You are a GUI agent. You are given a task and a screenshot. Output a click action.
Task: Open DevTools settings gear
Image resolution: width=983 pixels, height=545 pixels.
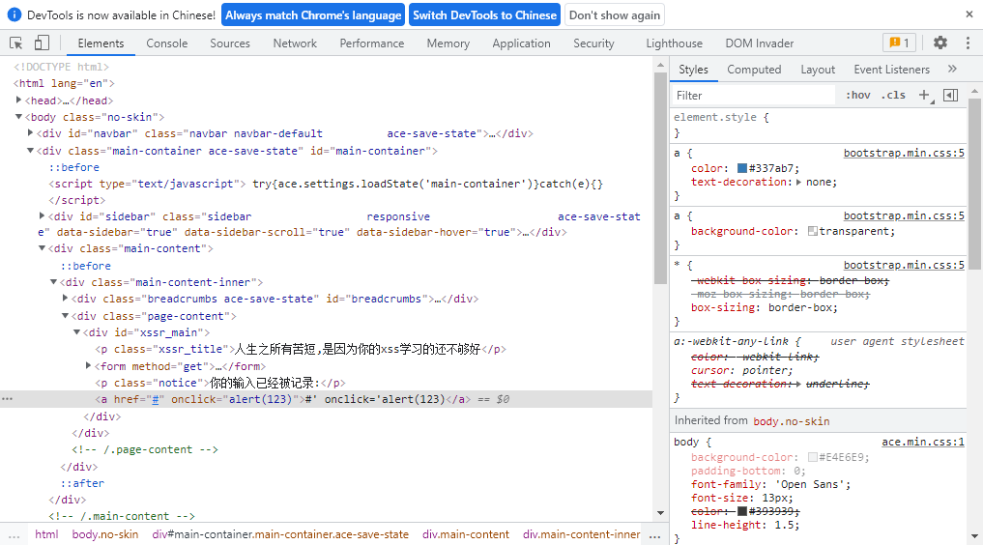[940, 43]
